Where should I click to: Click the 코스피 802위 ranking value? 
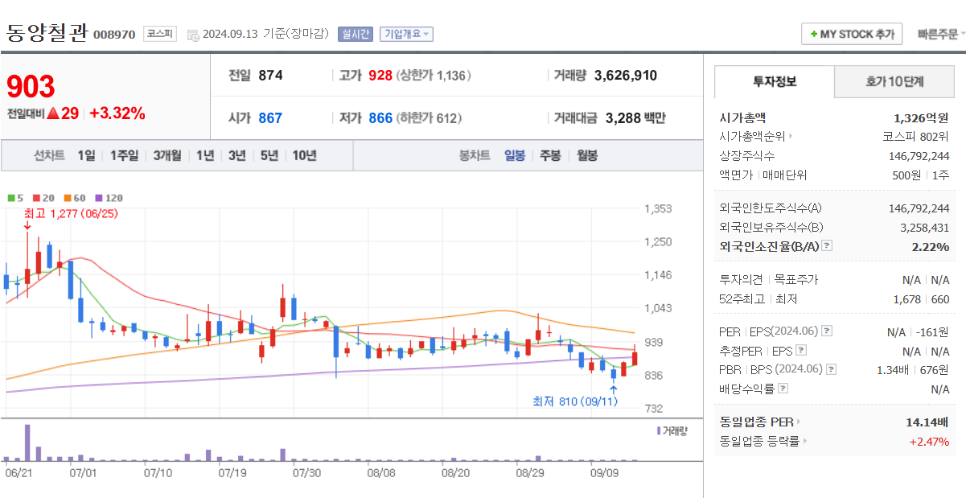coord(915,137)
